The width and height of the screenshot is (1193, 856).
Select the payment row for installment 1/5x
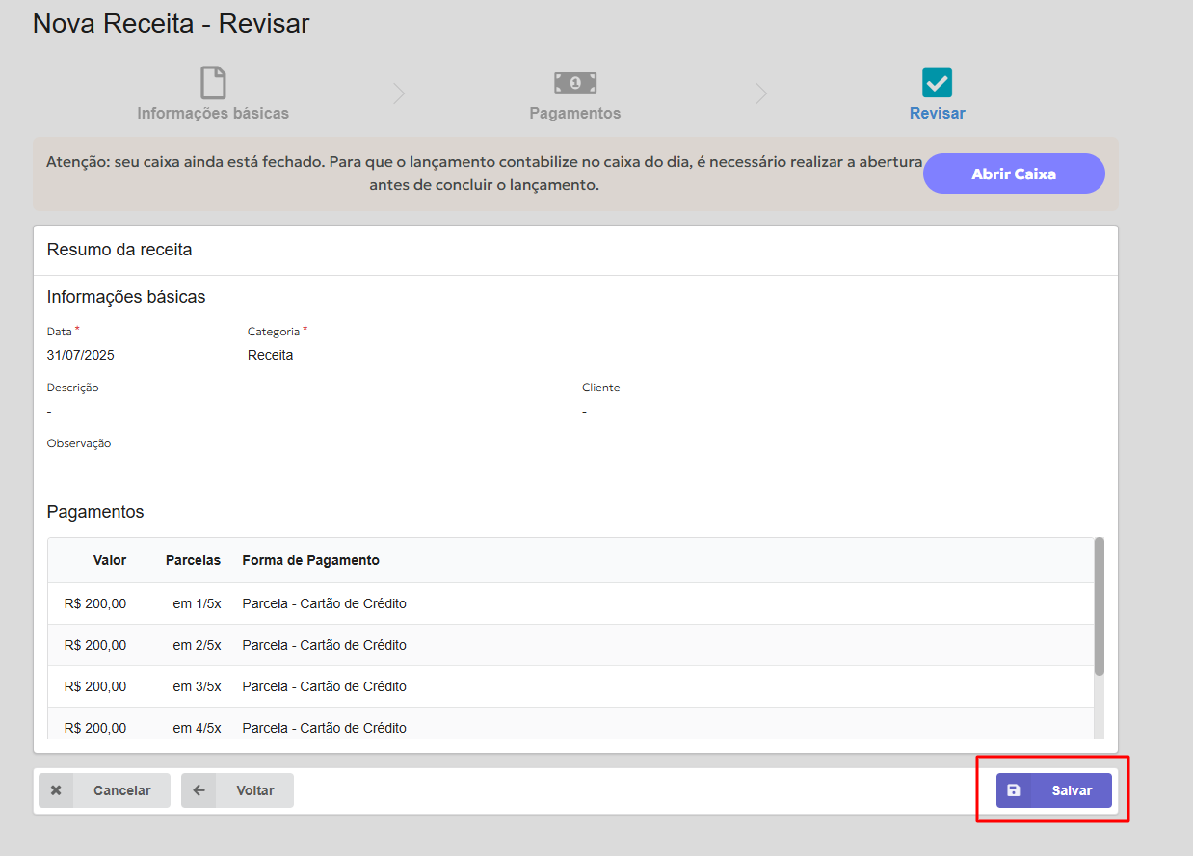(570, 603)
